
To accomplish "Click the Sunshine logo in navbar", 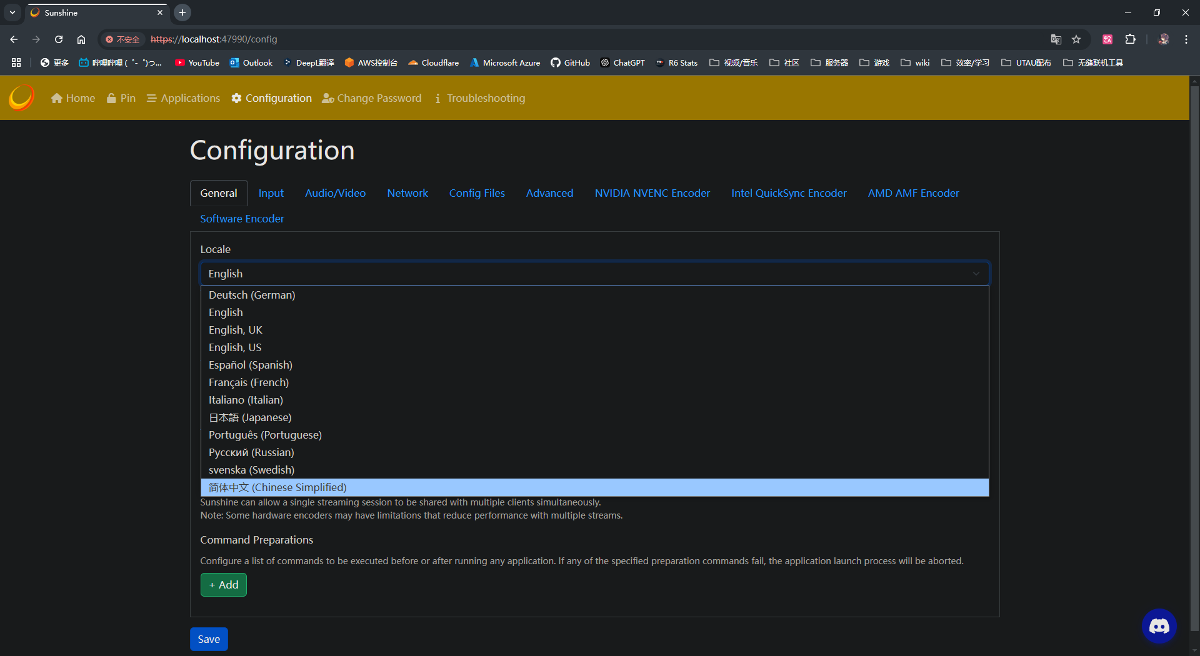I will (21, 98).
